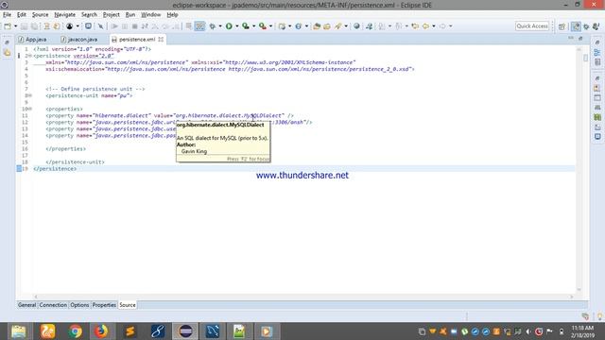Switch to the javacon.java editor tab

pos(79,40)
